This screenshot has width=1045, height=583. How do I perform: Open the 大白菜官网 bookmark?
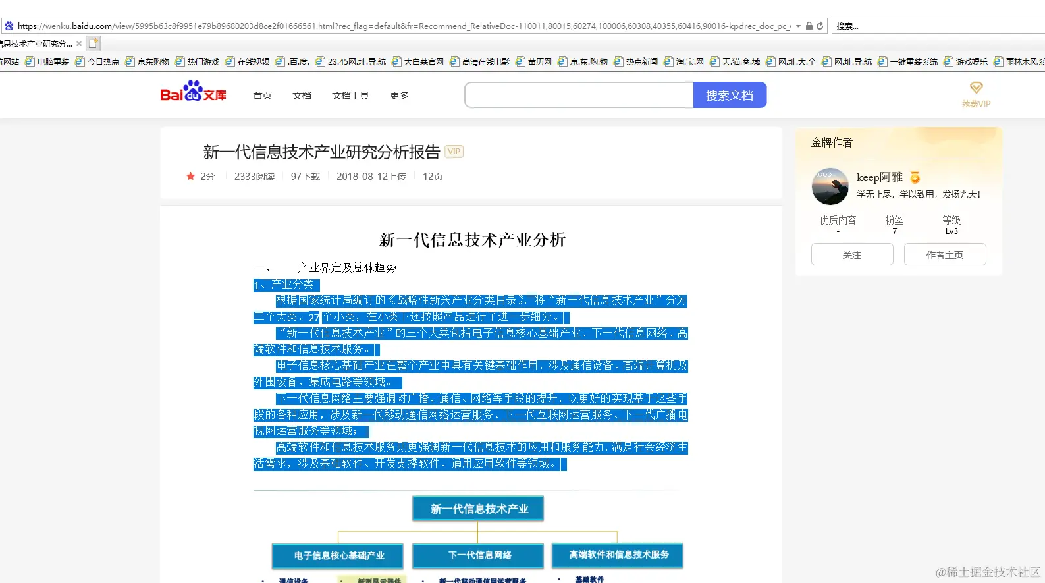[417, 61]
